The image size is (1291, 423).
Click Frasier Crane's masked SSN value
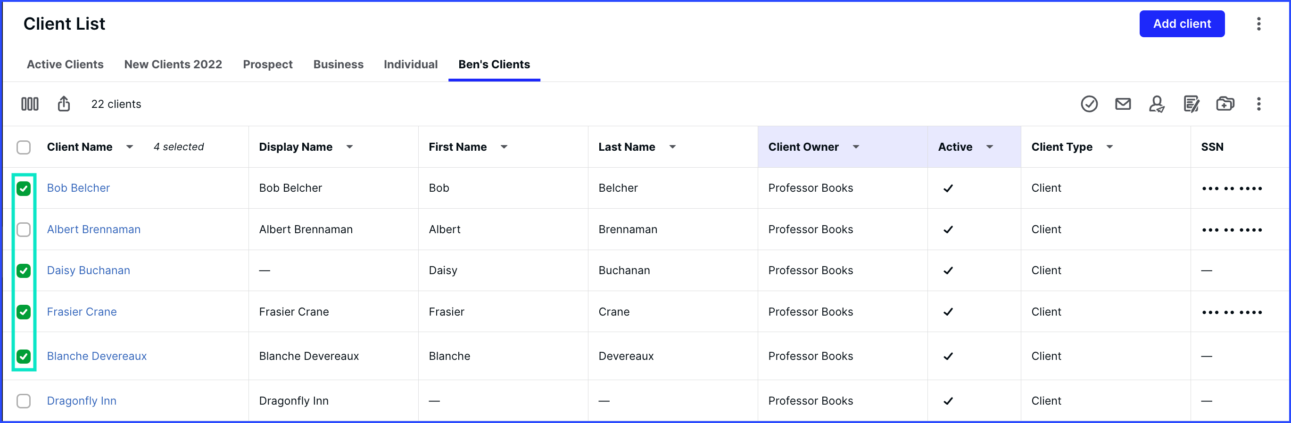(1232, 313)
